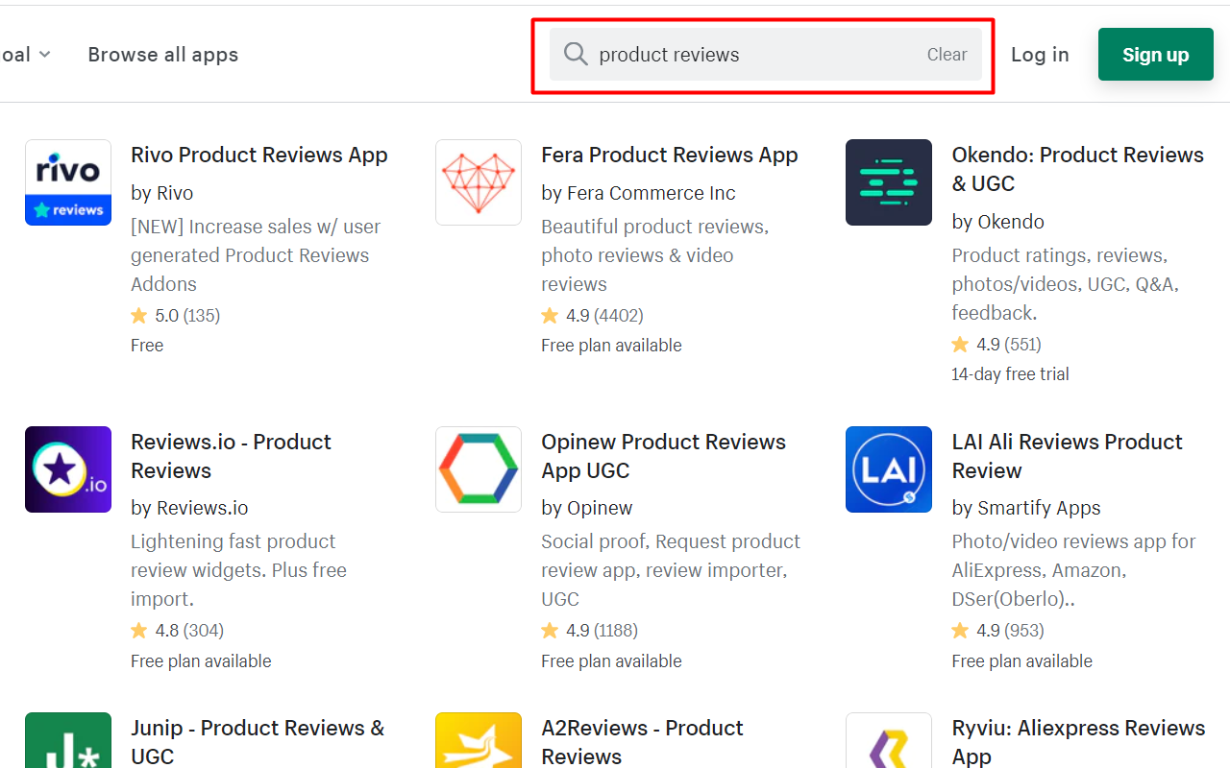Open the Opinew hexagon logo icon
The image size is (1230, 768).
point(479,469)
